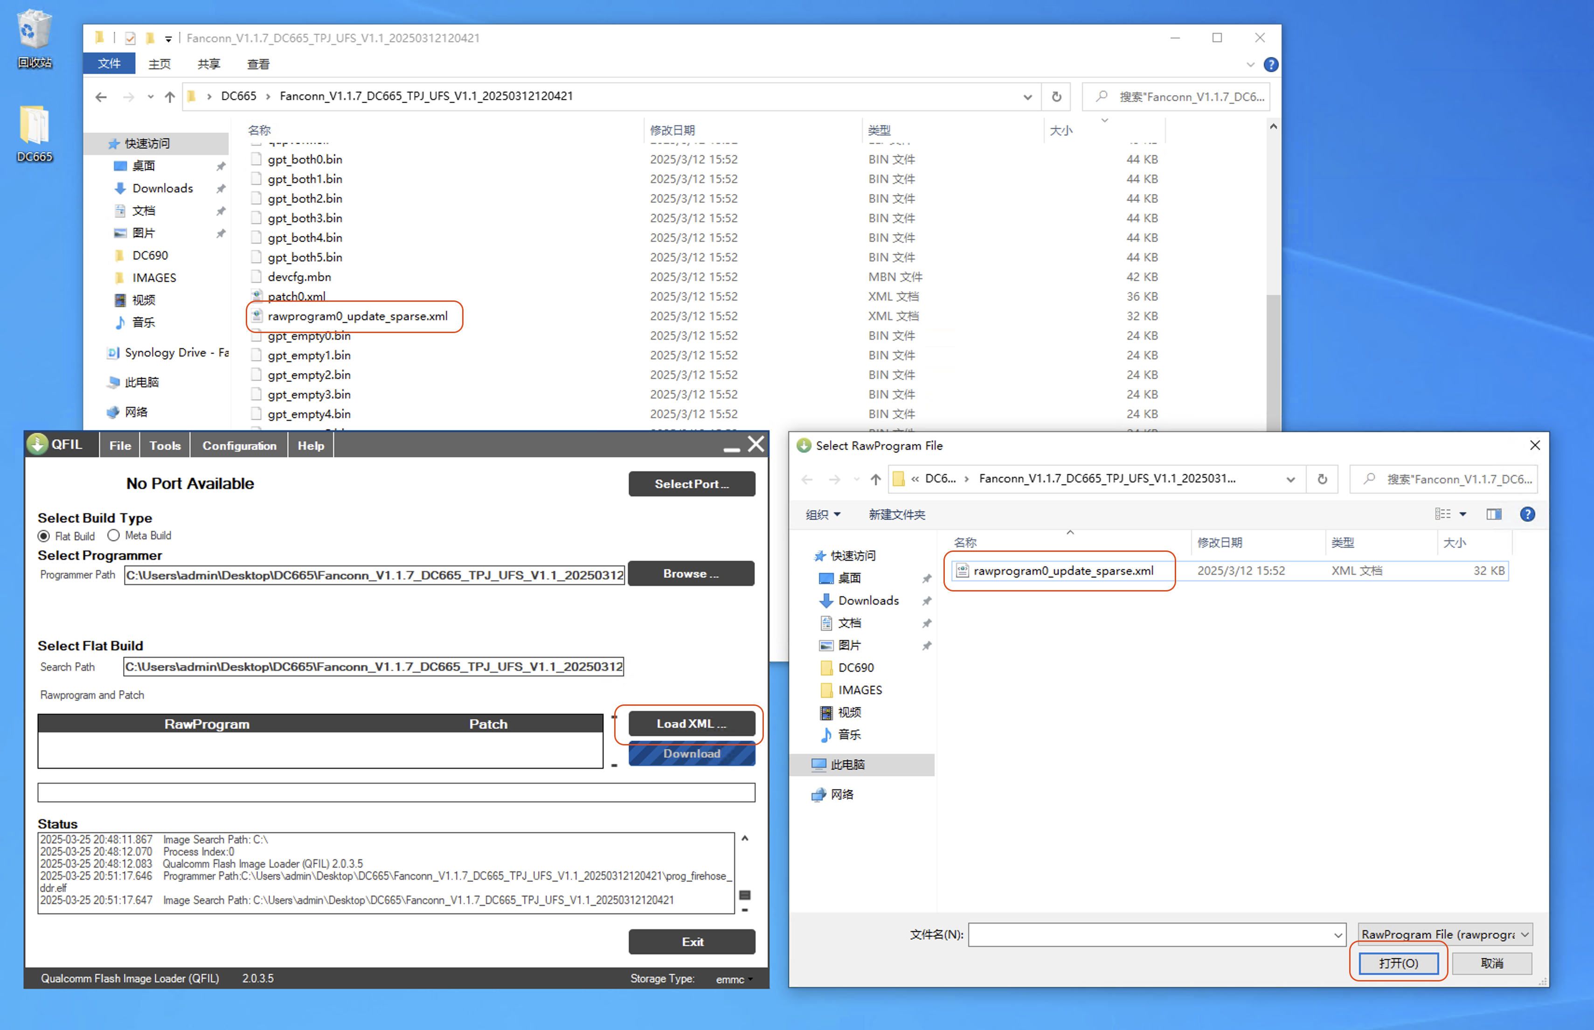Select 网络 in Explorer sidebar
1594x1030 pixels.
[136, 412]
